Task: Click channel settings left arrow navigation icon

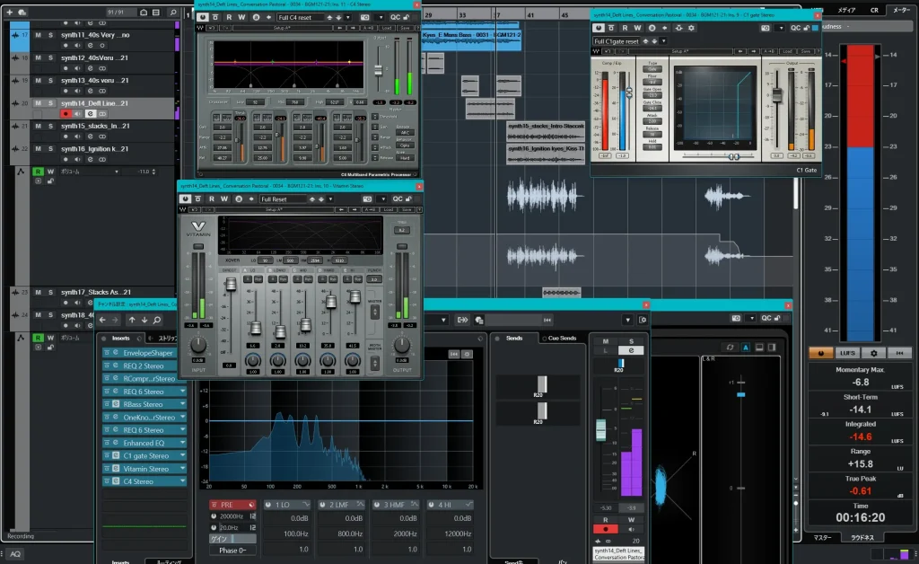Action: tap(103, 320)
